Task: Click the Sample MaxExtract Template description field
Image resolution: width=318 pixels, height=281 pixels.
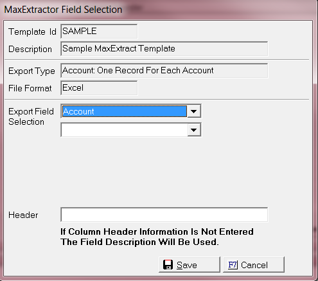Action: coord(164,49)
